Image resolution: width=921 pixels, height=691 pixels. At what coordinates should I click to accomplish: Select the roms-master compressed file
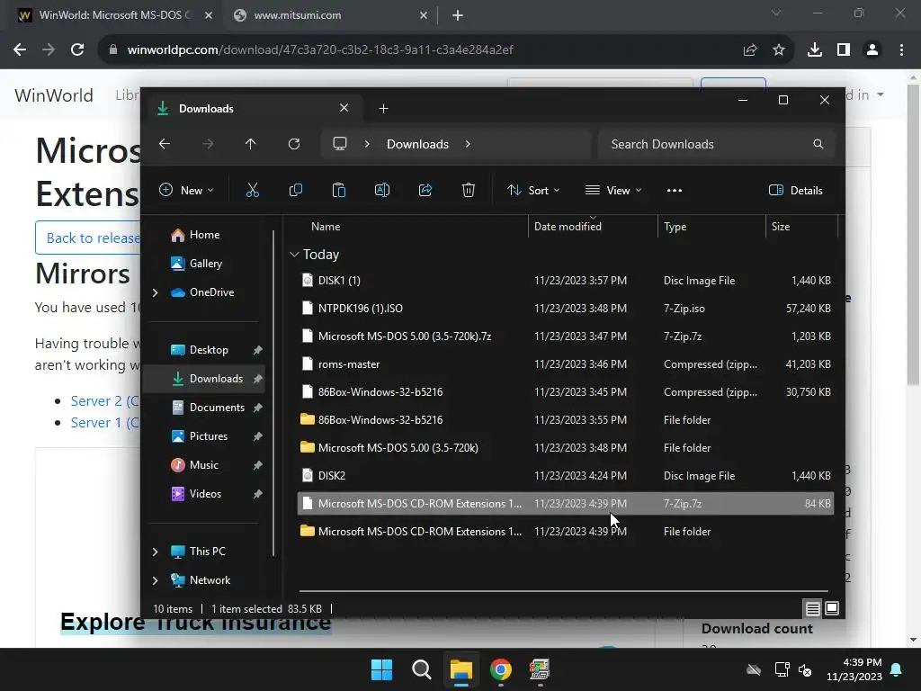point(566,364)
